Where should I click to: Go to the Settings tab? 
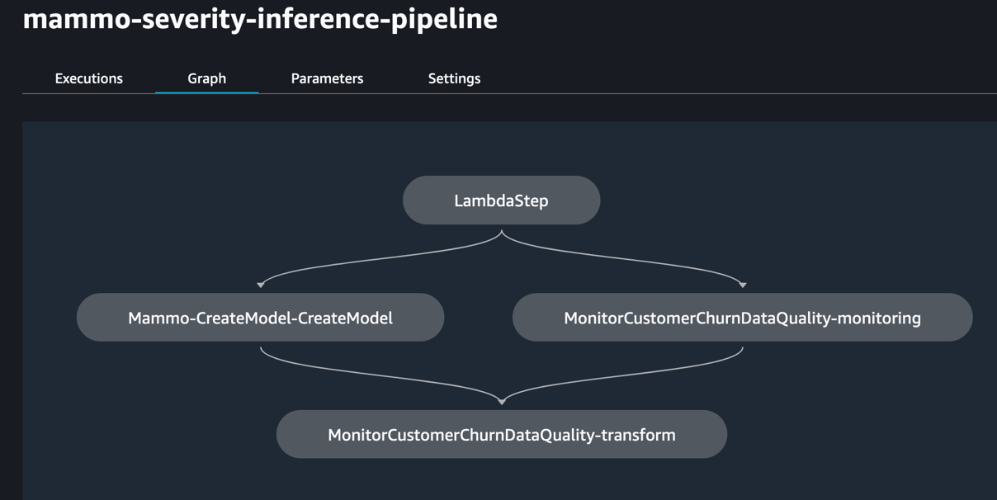coord(454,78)
